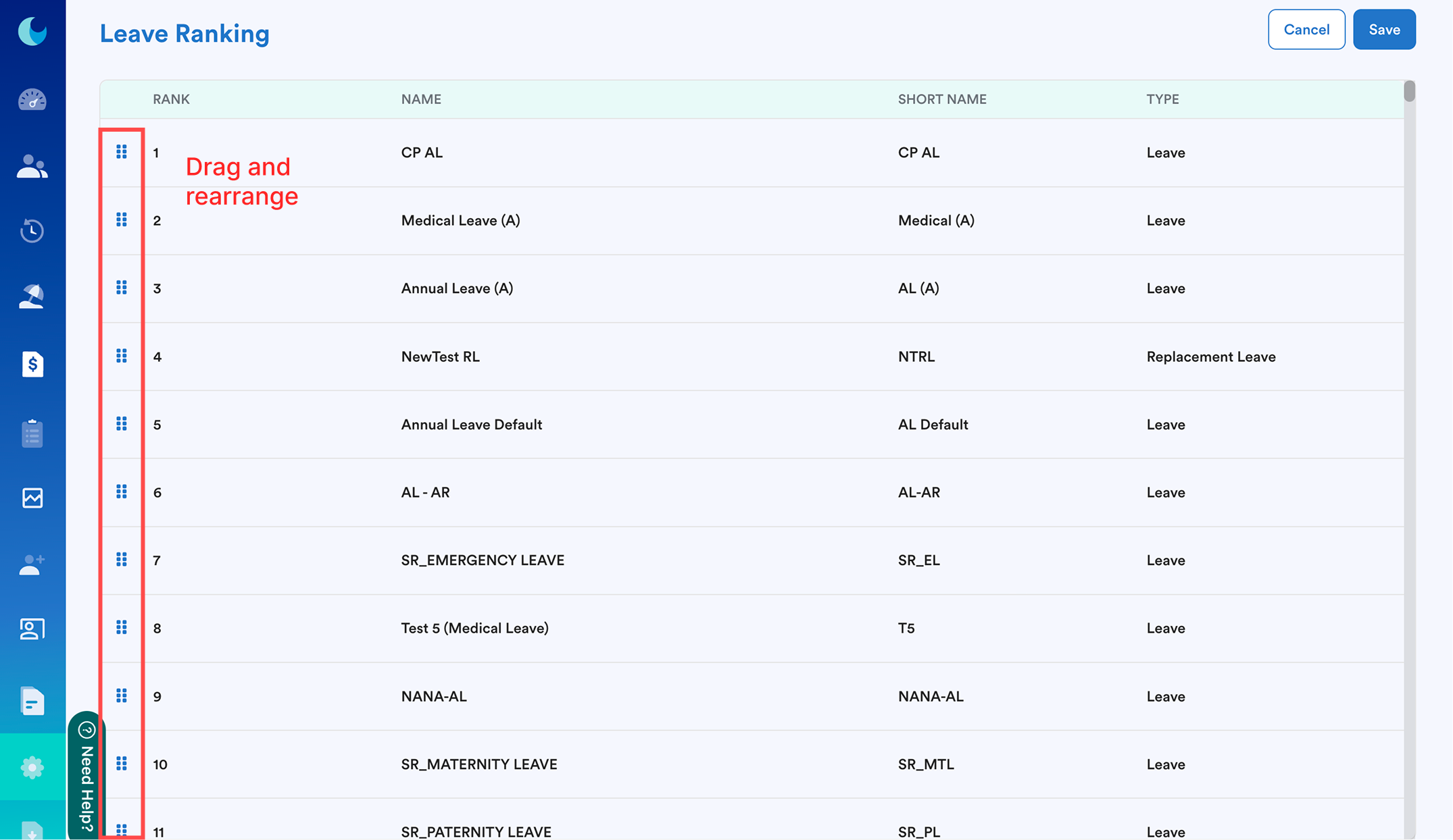Screen dimensions: 1453x840
Task: Open the attendance clock history icon
Action: [x=32, y=230]
